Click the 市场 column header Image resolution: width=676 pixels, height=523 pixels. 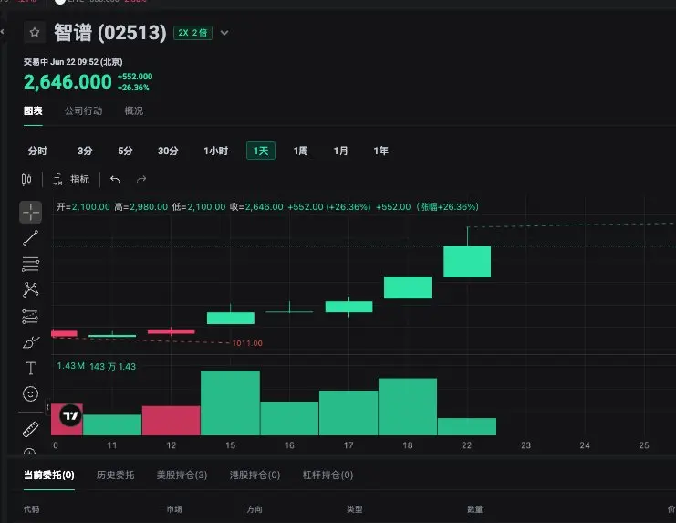tap(174, 509)
